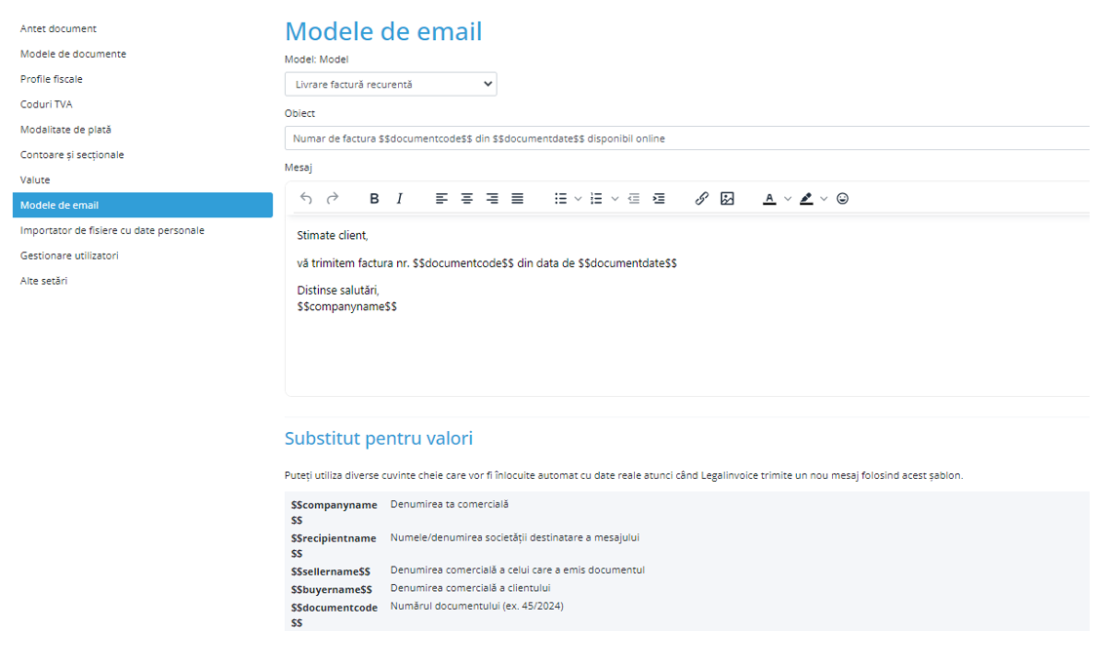1114x670 pixels.
Task: Click the redo arrow in editor toolbar
Action: tap(333, 199)
